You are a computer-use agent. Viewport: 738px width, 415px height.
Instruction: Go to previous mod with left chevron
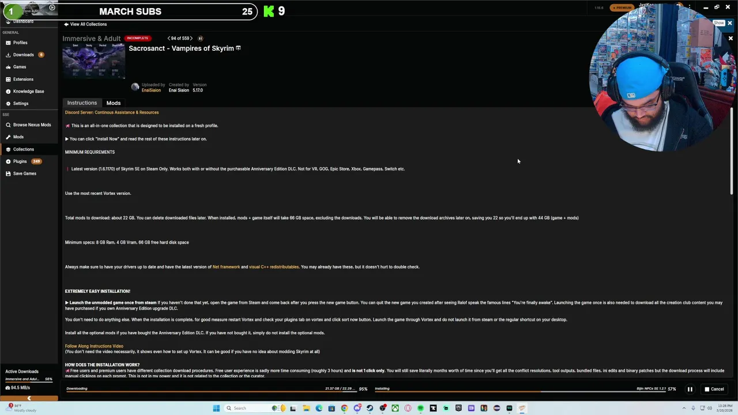[x=169, y=39]
